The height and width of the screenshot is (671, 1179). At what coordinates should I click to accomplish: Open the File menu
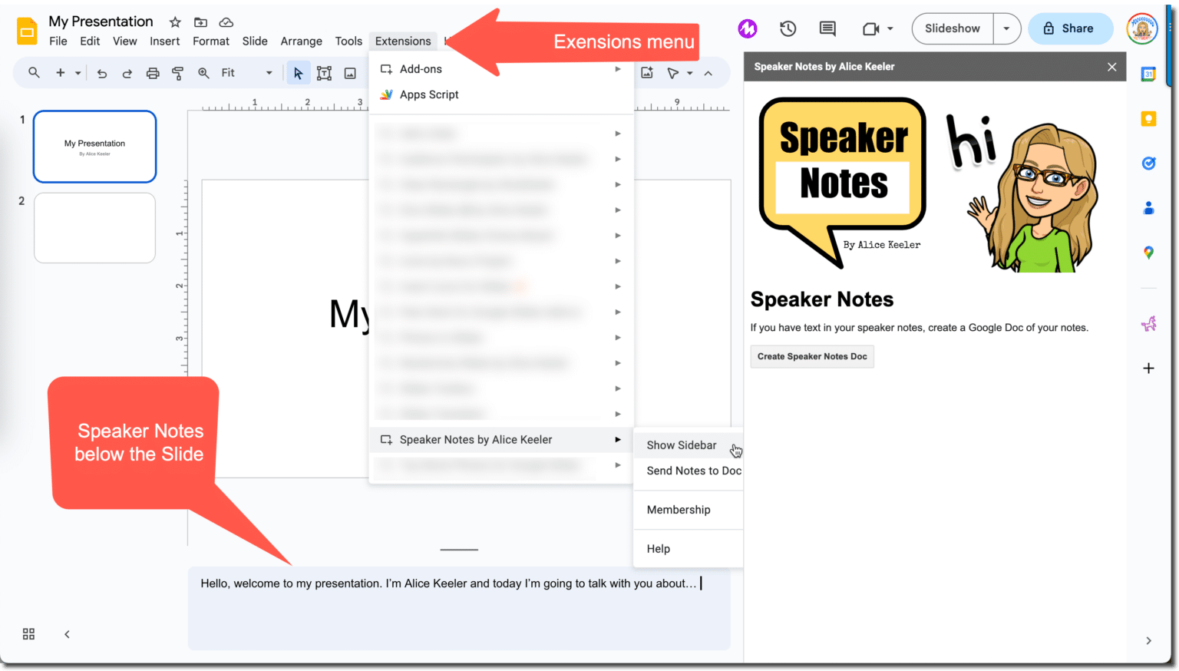point(58,41)
